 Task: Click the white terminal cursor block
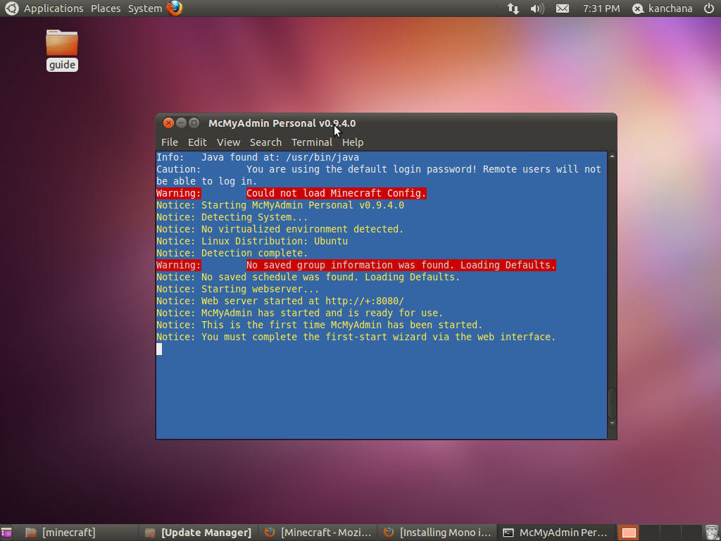click(159, 349)
